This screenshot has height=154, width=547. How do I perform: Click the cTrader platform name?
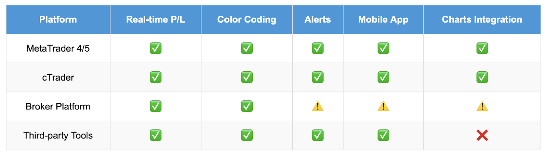(58, 78)
